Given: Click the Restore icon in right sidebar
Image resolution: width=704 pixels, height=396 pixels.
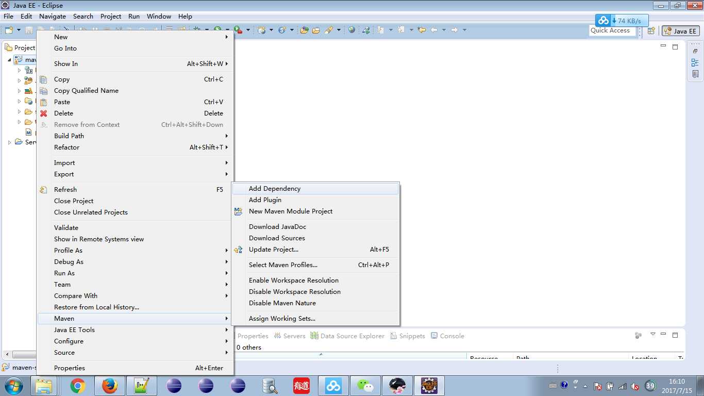Looking at the screenshot, I should coord(695,52).
